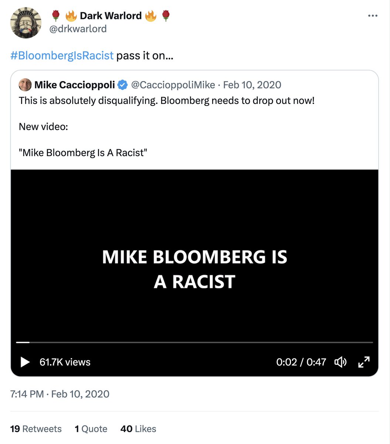Image resolution: width=390 pixels, height=444 pixels.
Task: View the 19 Retweets list
Action: coord(36,429)
